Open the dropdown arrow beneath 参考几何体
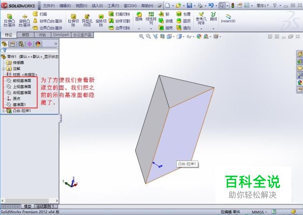 [201, 29]
